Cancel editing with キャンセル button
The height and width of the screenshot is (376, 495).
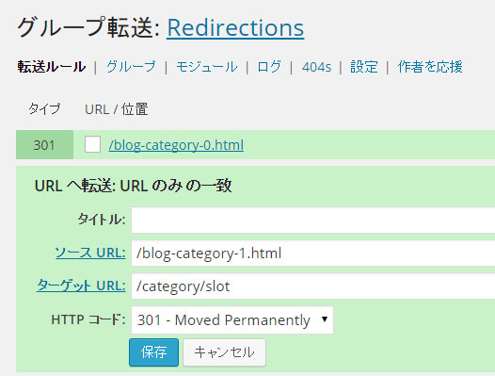tap(224, 352)
